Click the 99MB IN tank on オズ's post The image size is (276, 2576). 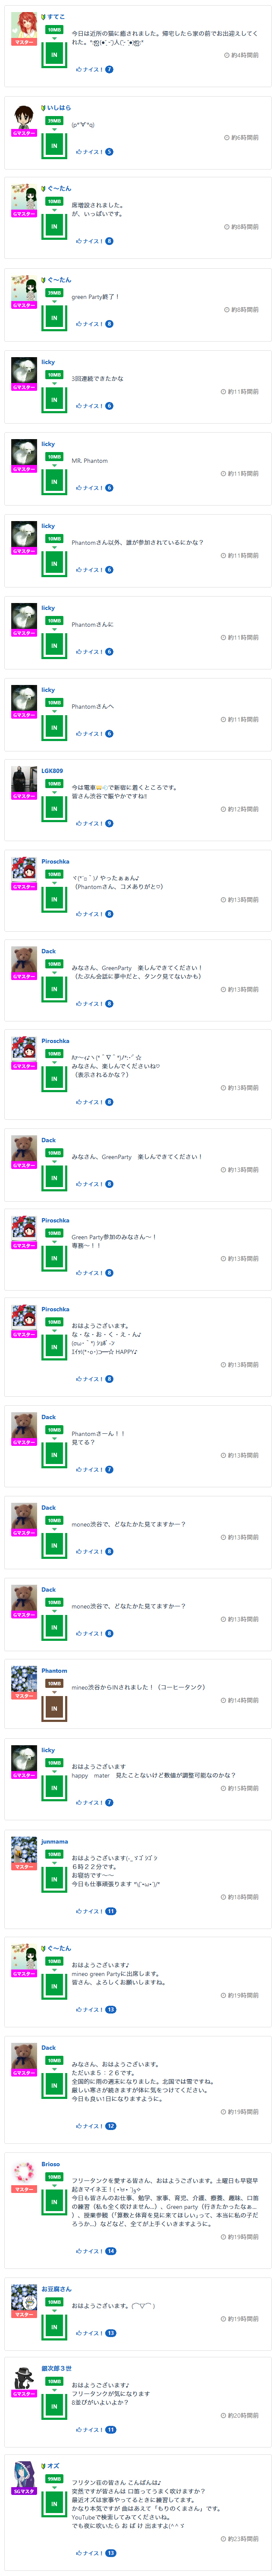54,2497
